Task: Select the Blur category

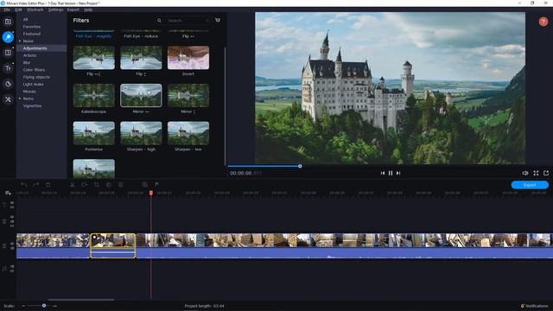Action: (27, 62)
